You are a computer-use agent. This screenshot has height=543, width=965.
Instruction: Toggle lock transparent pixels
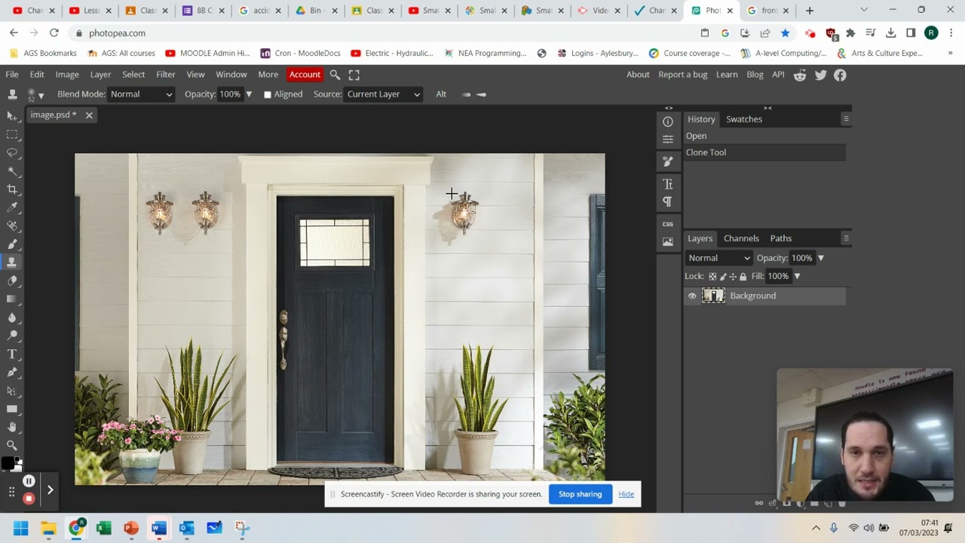click(x=712, y=276)
